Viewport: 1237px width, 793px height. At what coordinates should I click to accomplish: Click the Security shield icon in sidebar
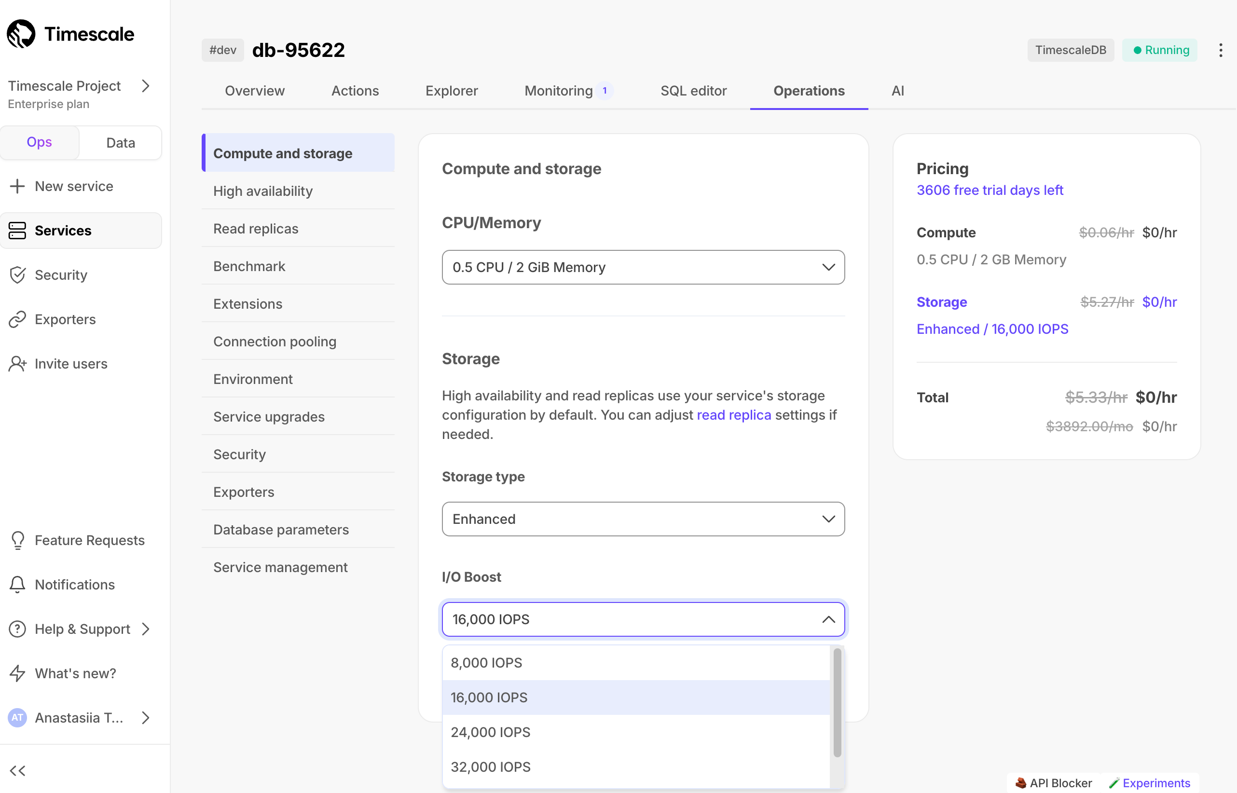[x=17, y=275]
